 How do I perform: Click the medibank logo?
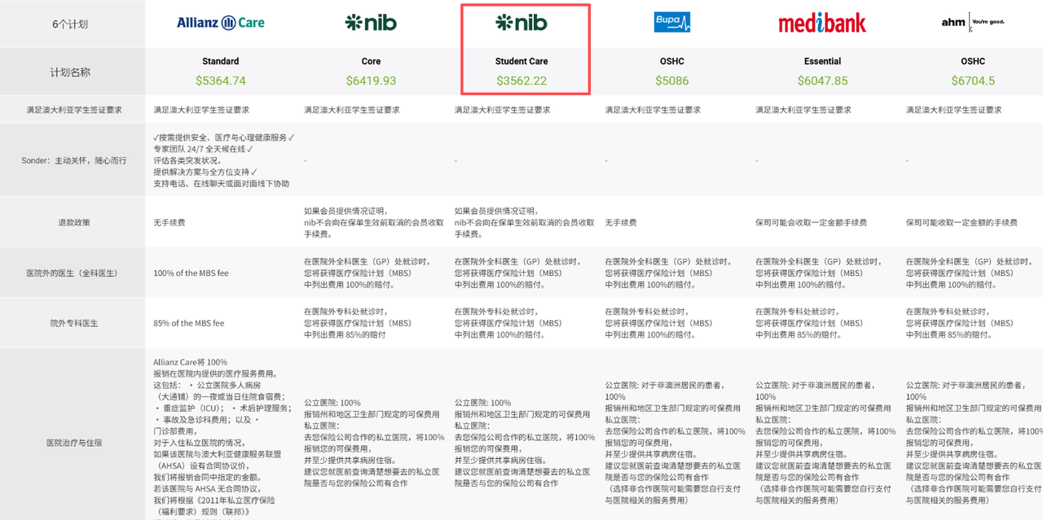[822, 22]
